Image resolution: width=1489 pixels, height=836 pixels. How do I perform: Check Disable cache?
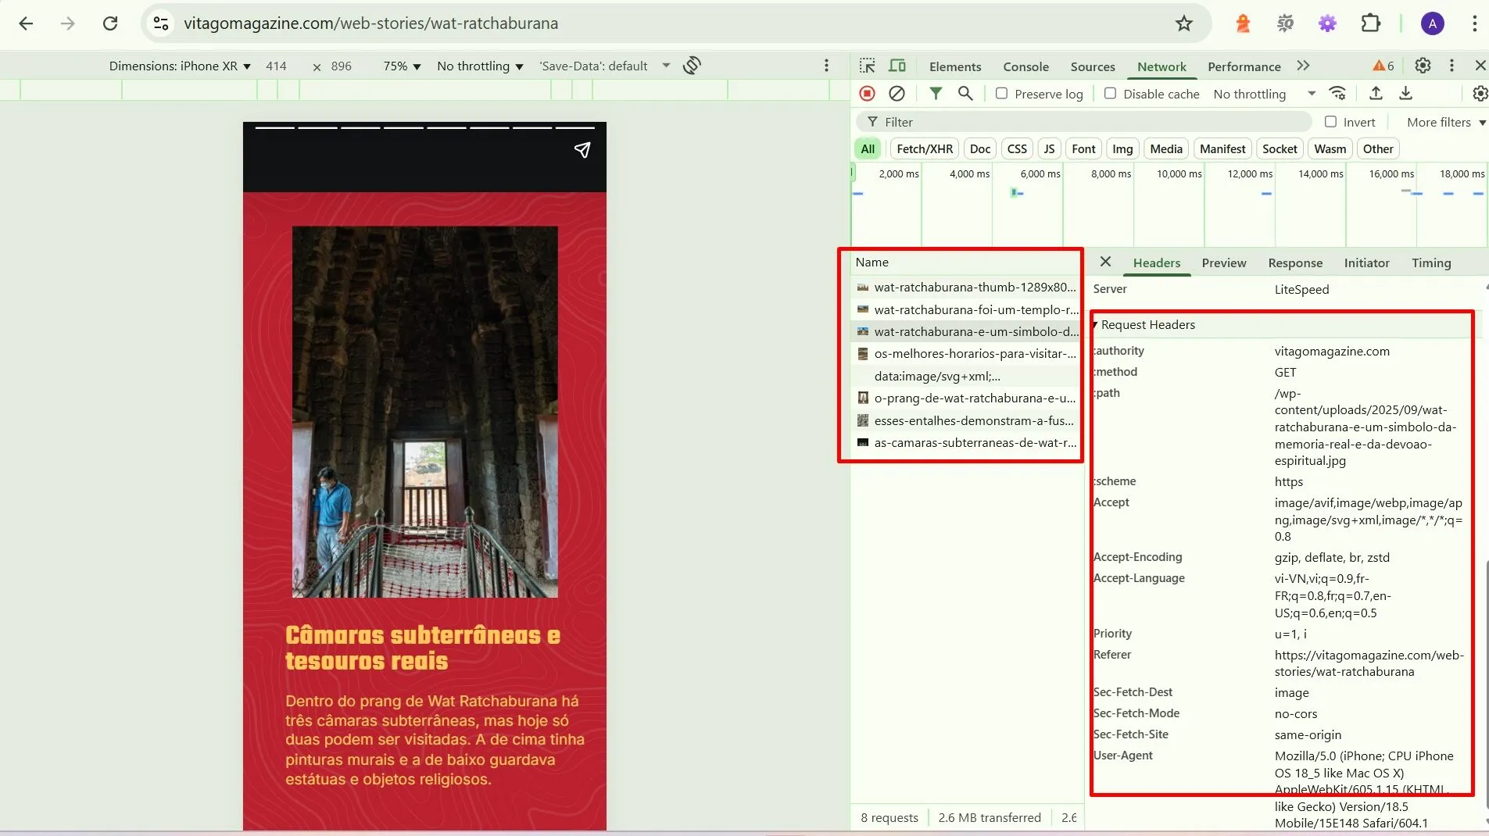tap(1109, 94)
